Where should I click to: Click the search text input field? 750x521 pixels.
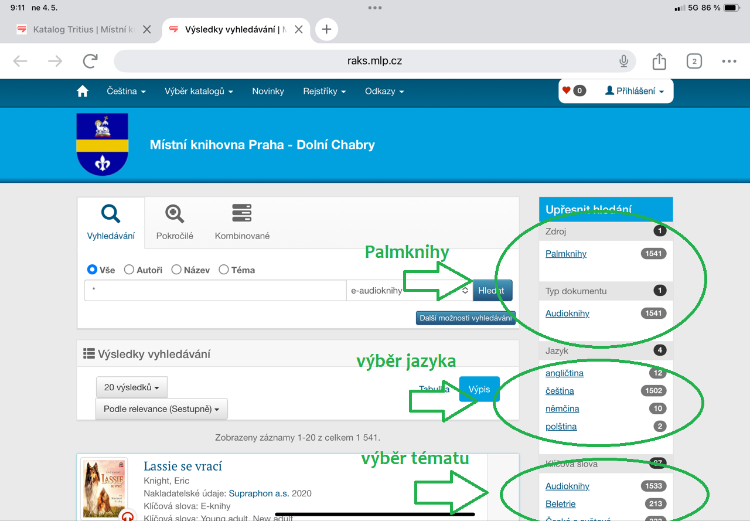point(215,291)
